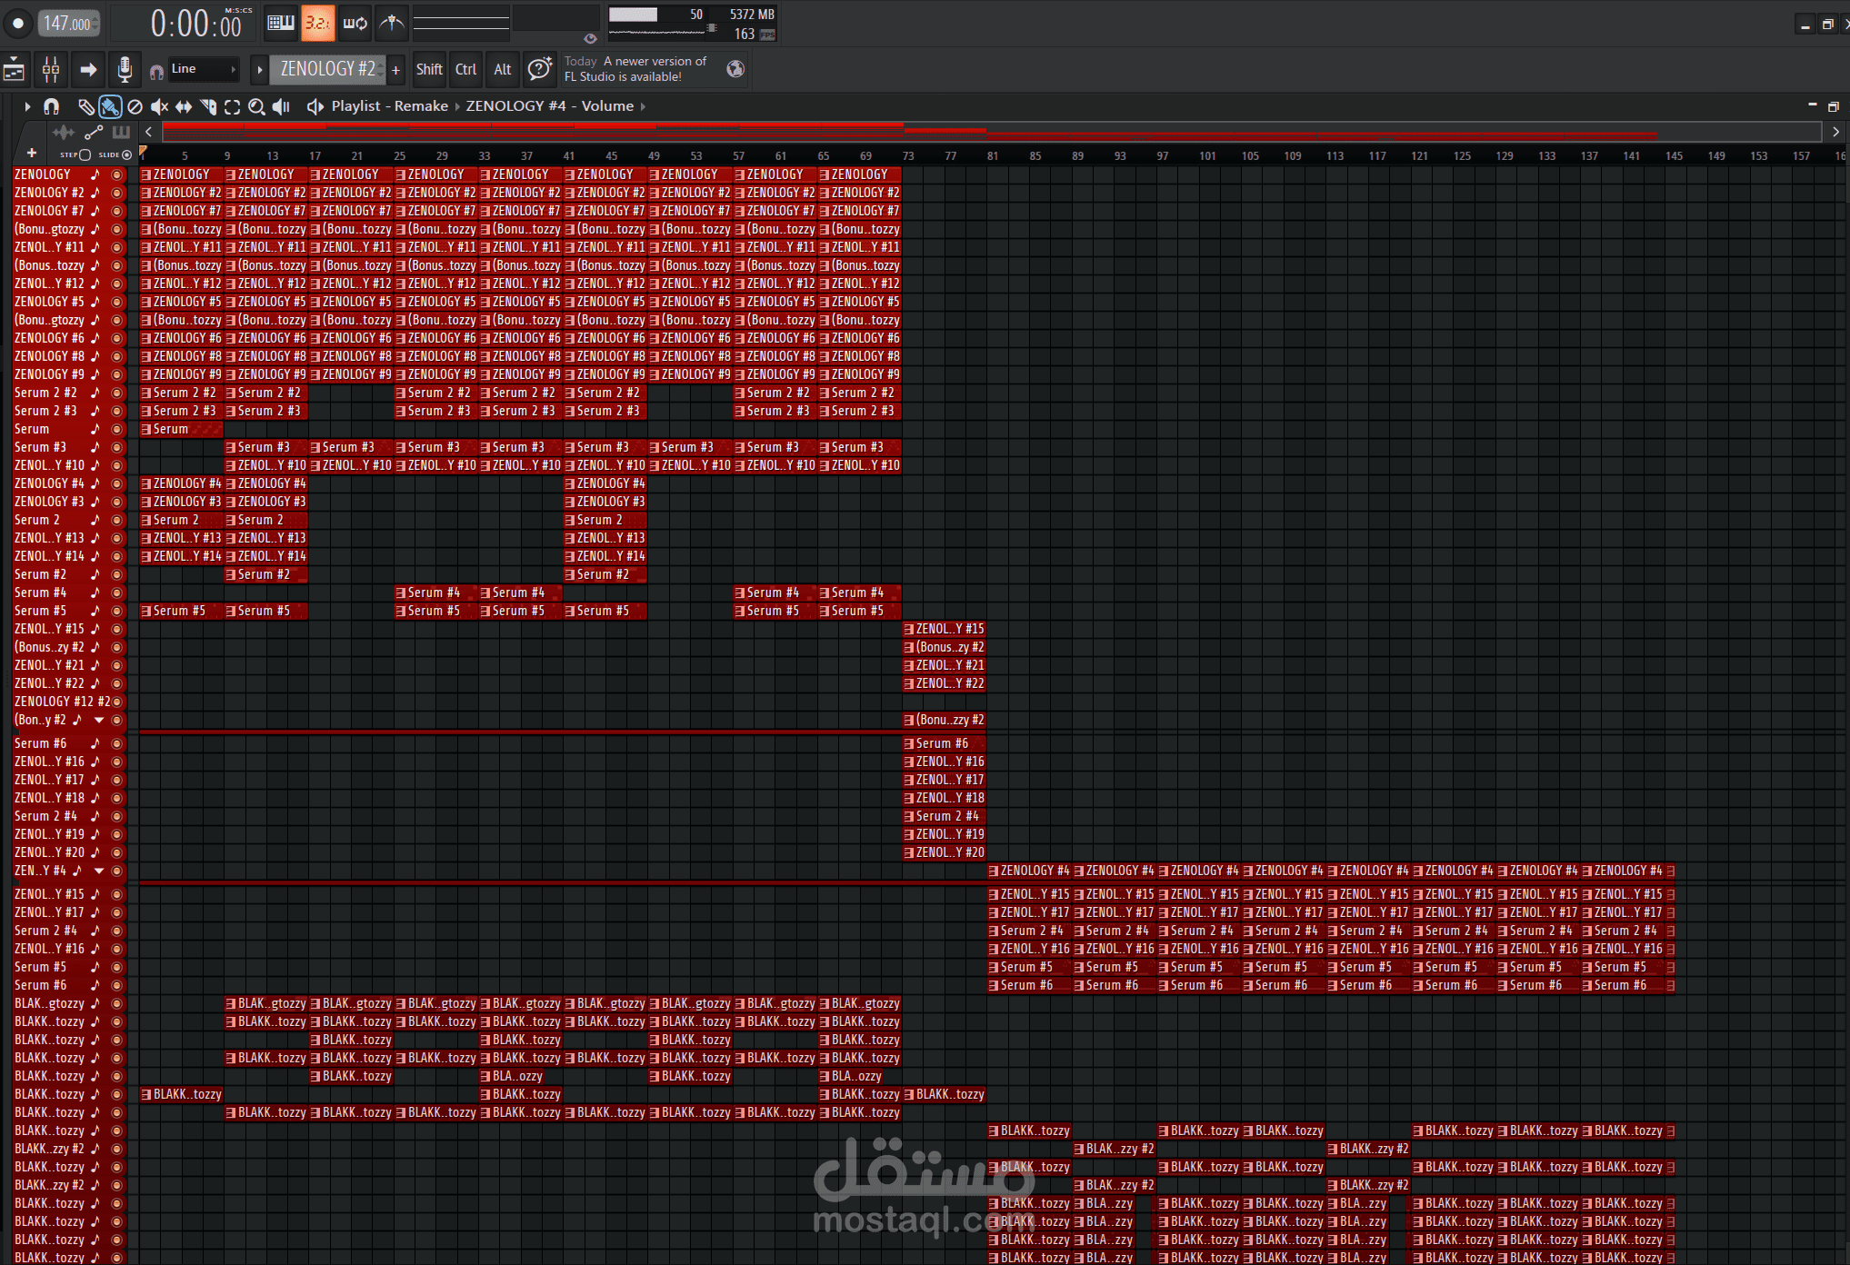Mute the ZENOLOGY #12 #2 track
1850x1265 pixels.
116,702
